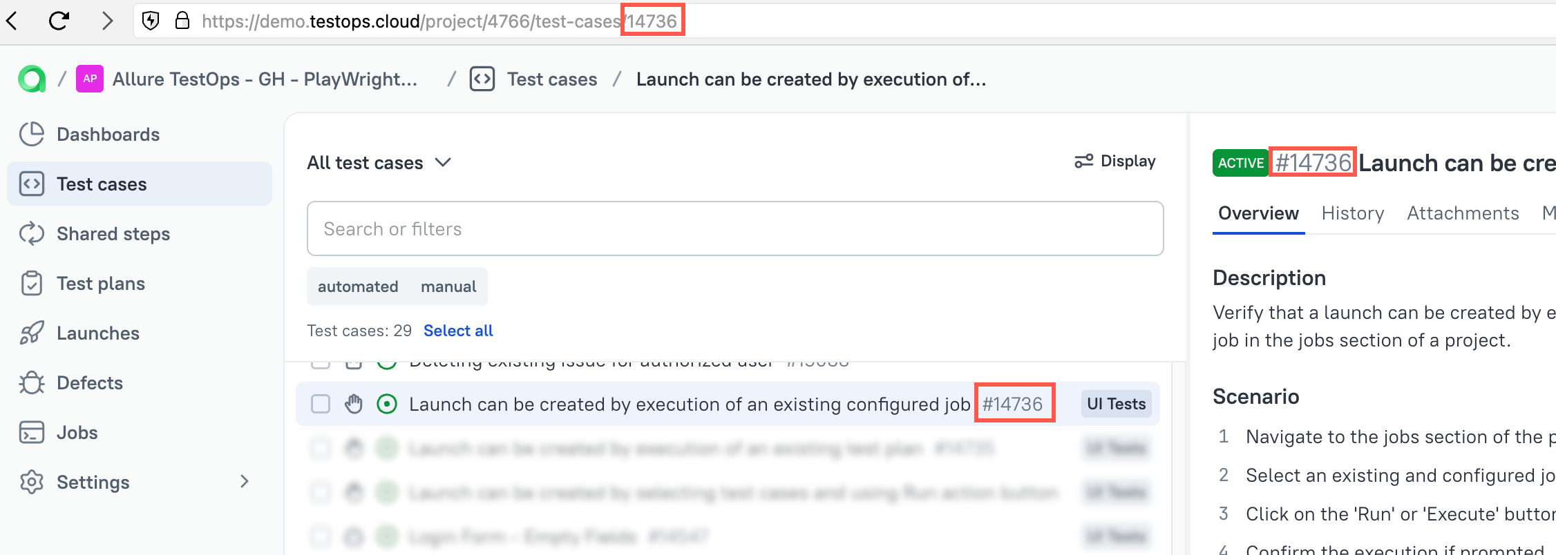
Task: Click the Select all link
Action: [x=458, y=331]
